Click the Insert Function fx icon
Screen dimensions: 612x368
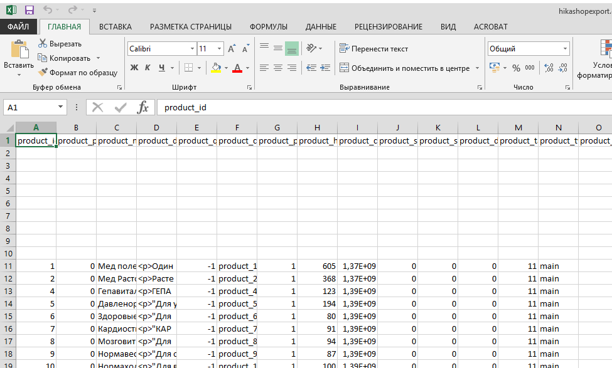point(143,107)
